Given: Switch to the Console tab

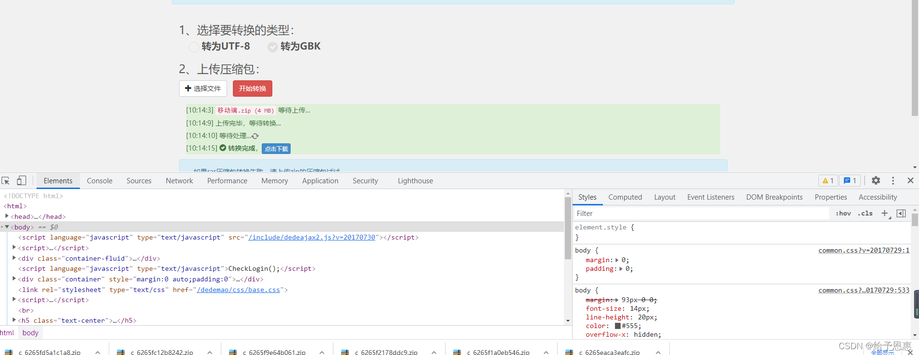Looking at the screenshot, I should point(100,181).
